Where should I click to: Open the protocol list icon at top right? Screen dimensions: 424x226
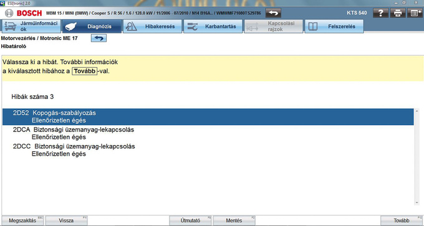[x=415, y=13]
